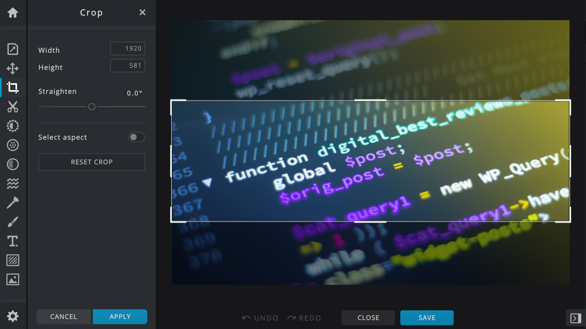Enable the Select aspect toggle
586x329 pixels.
(136, 137)
